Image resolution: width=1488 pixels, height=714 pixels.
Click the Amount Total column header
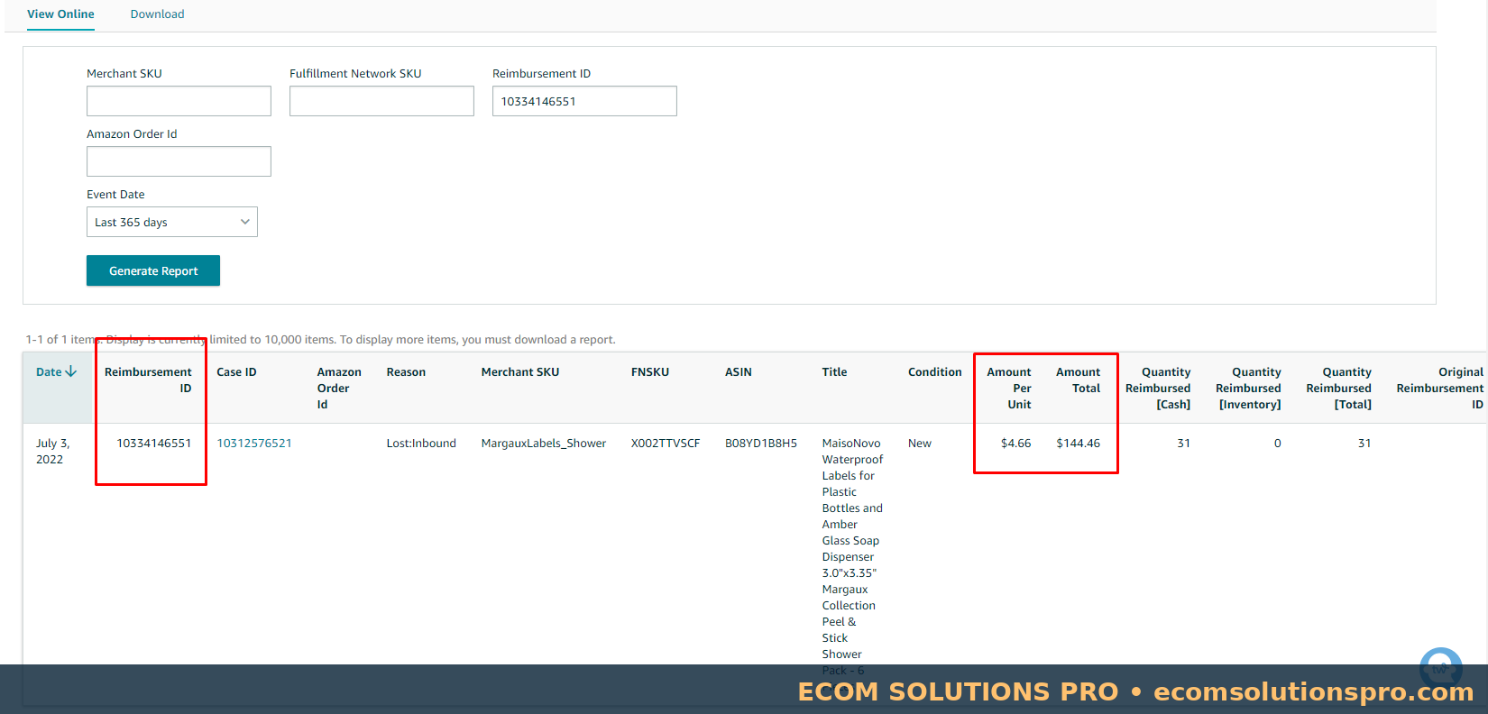(x=1079, y=380)
